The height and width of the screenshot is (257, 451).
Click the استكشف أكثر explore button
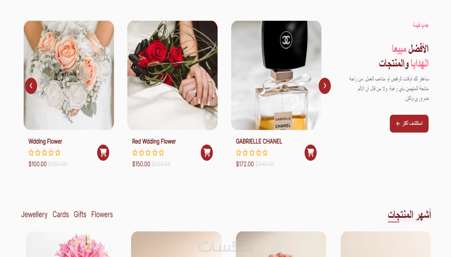click(409, 123)
